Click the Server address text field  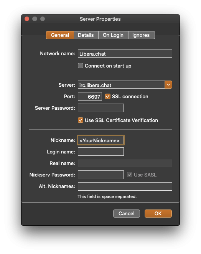122,85
